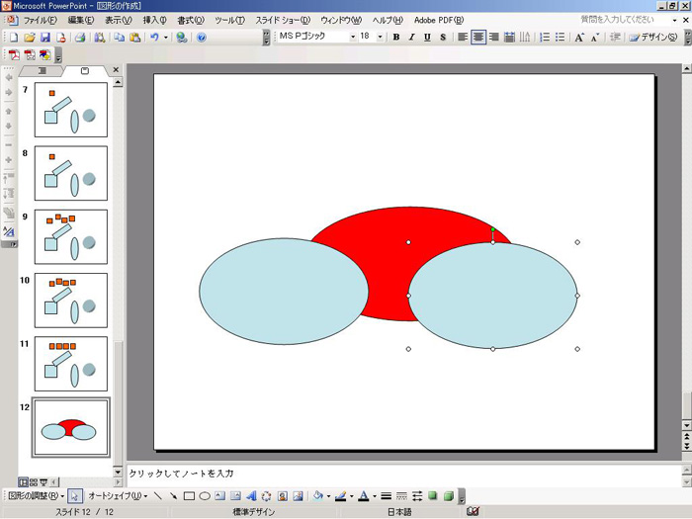Insert picture from file
Viewport: 692px width, 519px height.
tap(299, 496)
